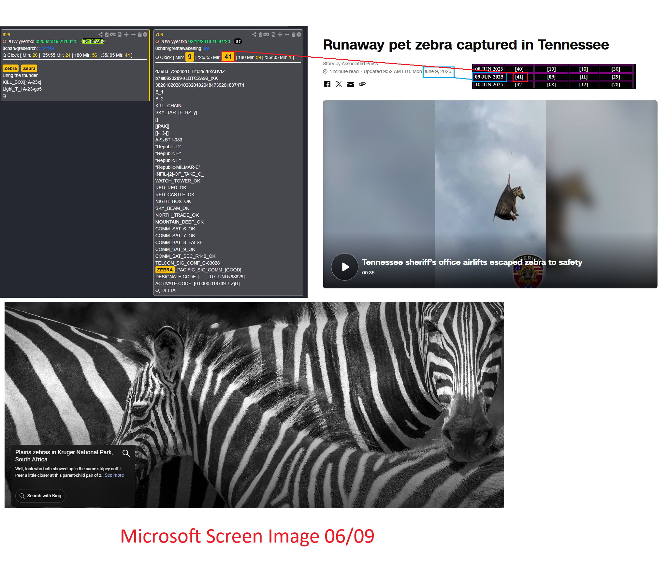Share the zebra article on X
The width and height of the screenshot is (668, 566).
point(339,84)
